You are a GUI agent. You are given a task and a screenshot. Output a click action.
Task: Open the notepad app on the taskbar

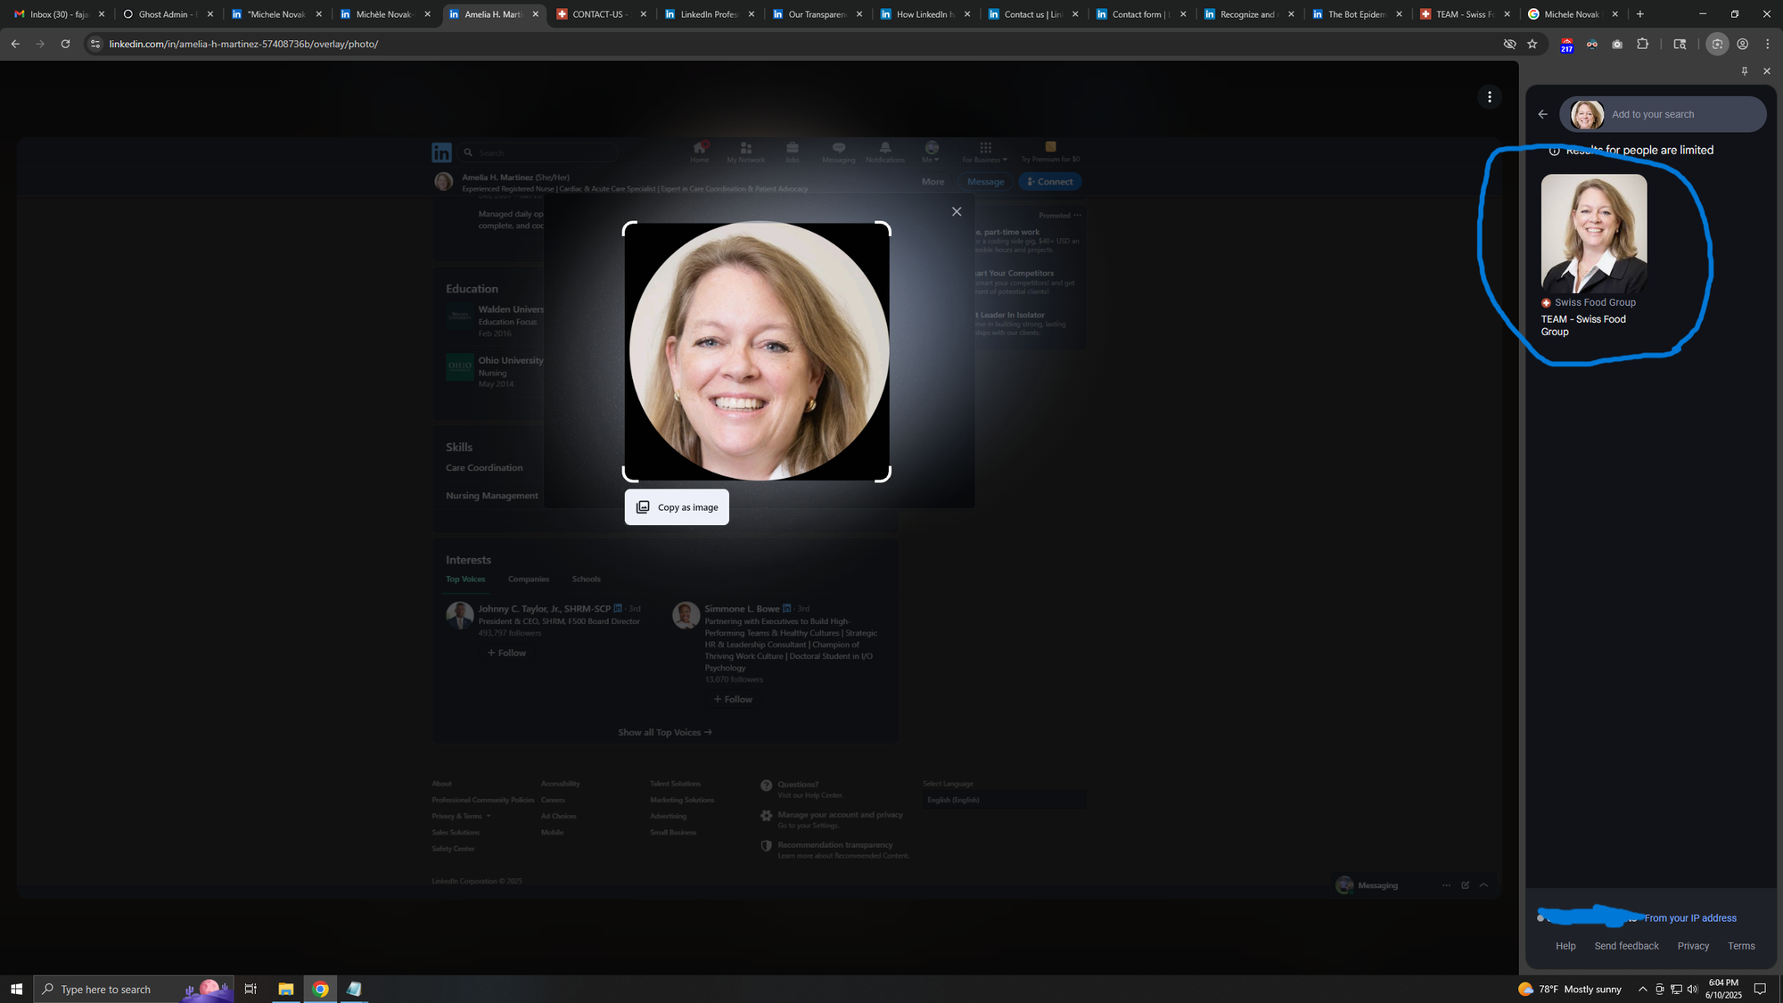[354, 989]
